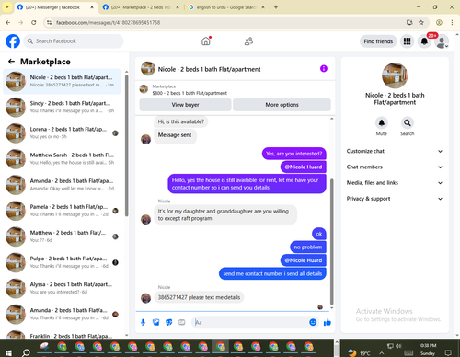Screen dimensions: 460x357
Task: Click the Search Facebook input field
Action: [x=74, y=41]
